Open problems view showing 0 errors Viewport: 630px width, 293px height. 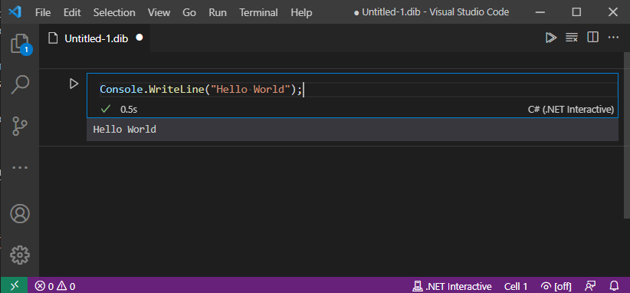click(55, 286)
